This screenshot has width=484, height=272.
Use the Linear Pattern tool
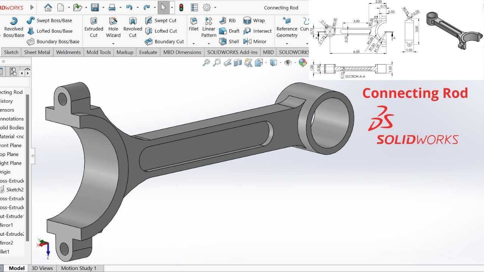(x=209, y=27)
